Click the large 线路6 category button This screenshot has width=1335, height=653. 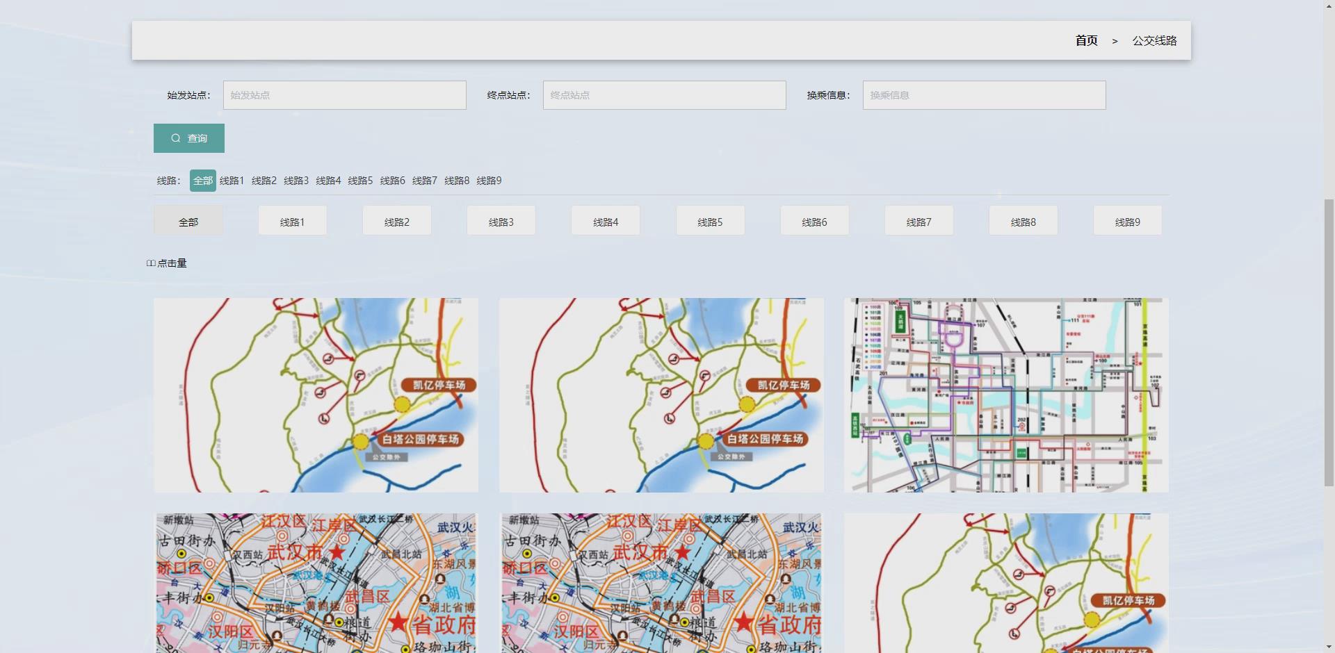(814, 220)
